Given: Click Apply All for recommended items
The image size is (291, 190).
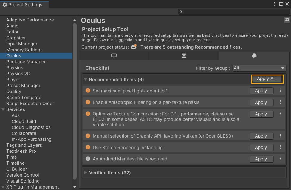Looking at the screenshot, I should tap(267, 79).
